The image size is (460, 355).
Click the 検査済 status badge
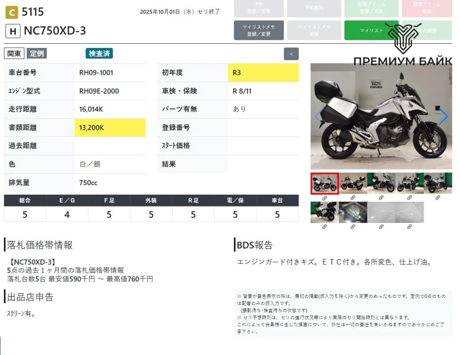pos(99,54)
